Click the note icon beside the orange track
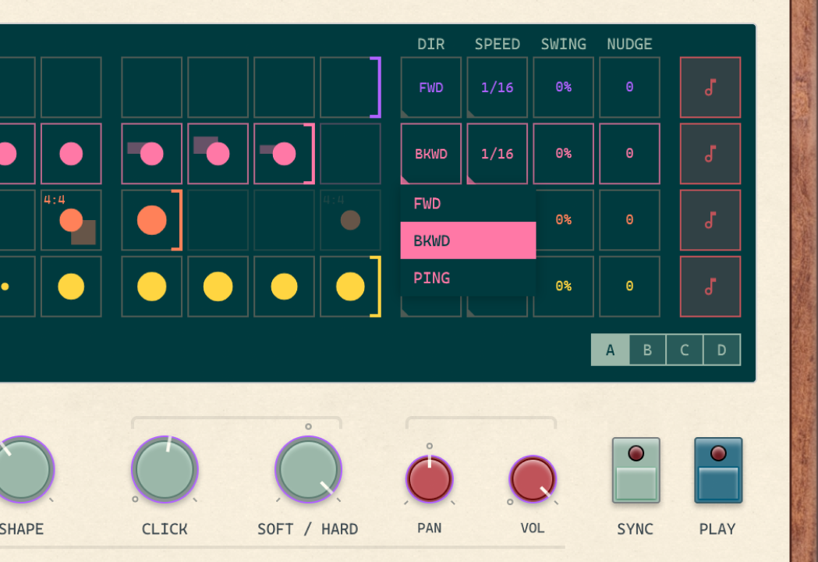 coord(710,219)
